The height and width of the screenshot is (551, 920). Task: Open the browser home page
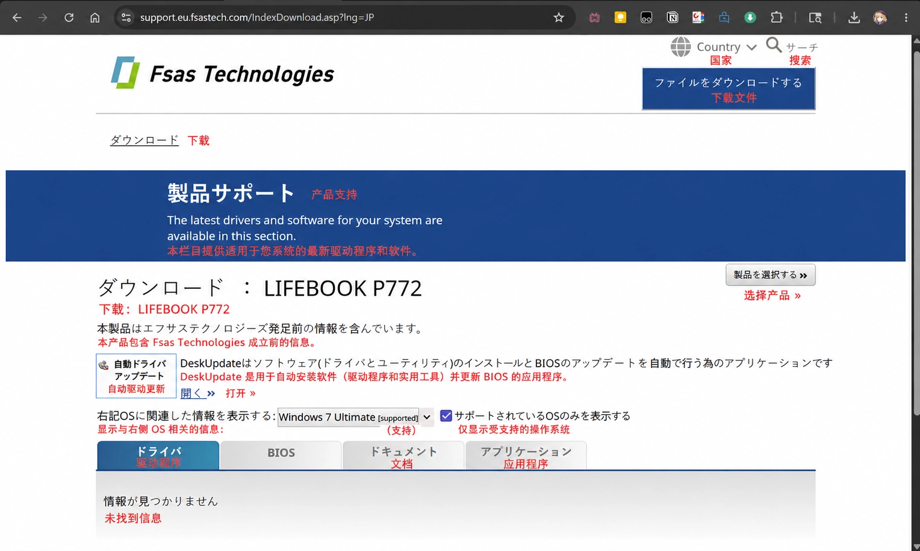click(95, 18)
